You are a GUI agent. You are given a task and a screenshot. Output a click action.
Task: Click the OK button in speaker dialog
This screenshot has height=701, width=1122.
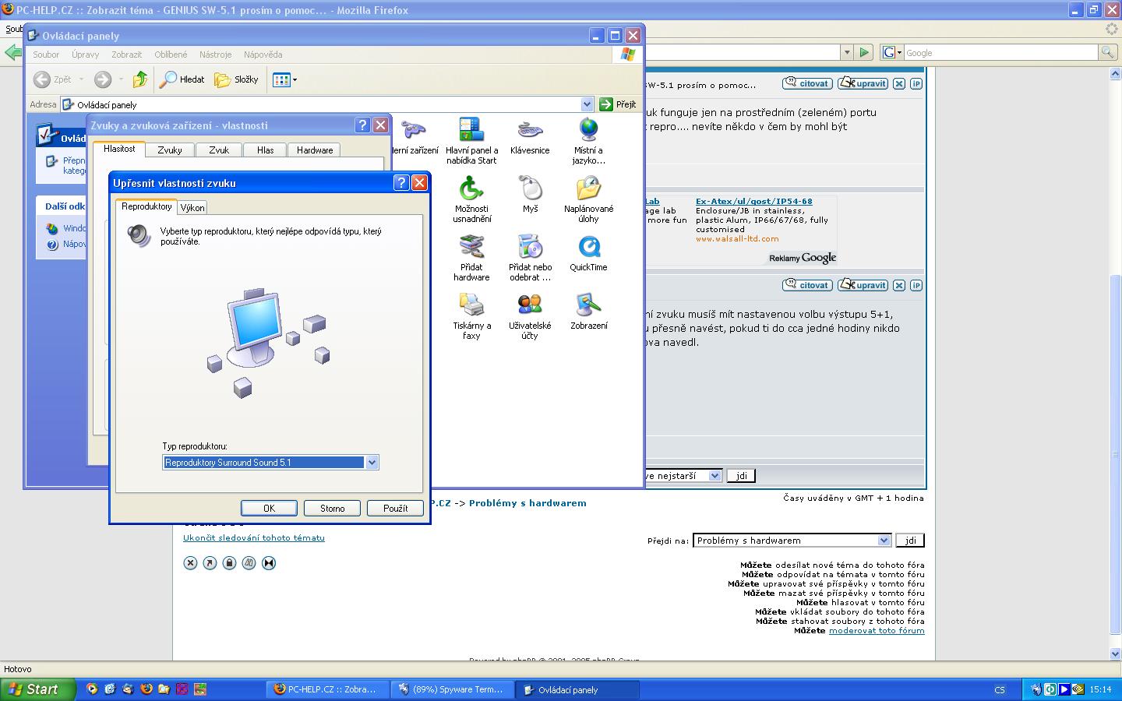point(269,509)
